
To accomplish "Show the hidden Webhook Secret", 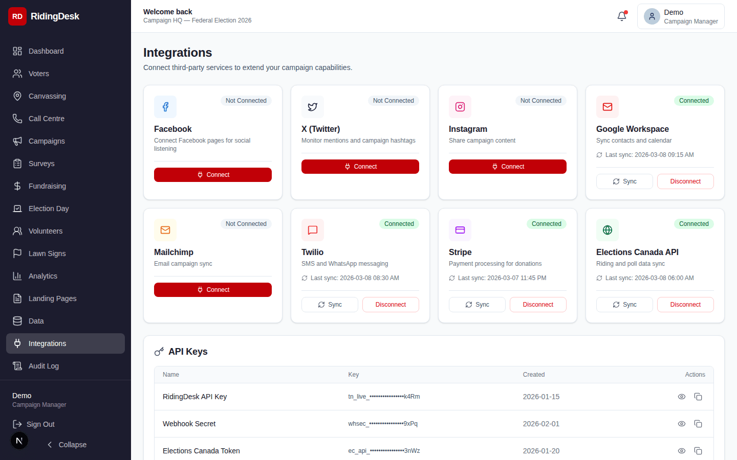I will (681, 424).
